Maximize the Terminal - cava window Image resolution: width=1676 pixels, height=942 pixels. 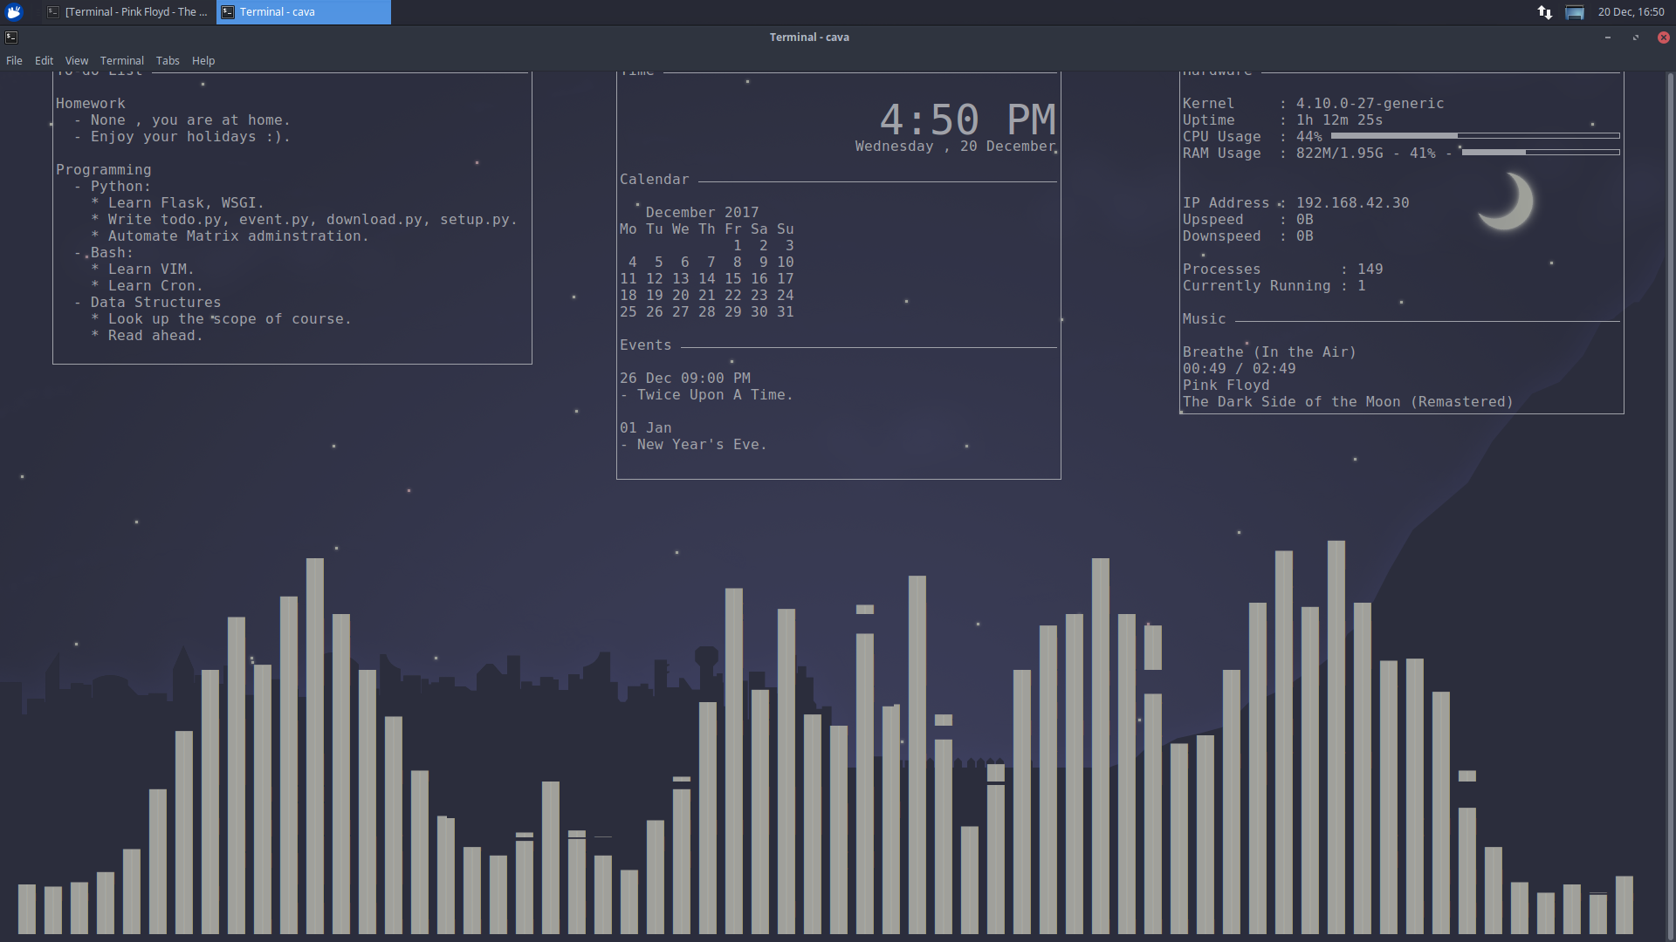(x=1636, y=38)
